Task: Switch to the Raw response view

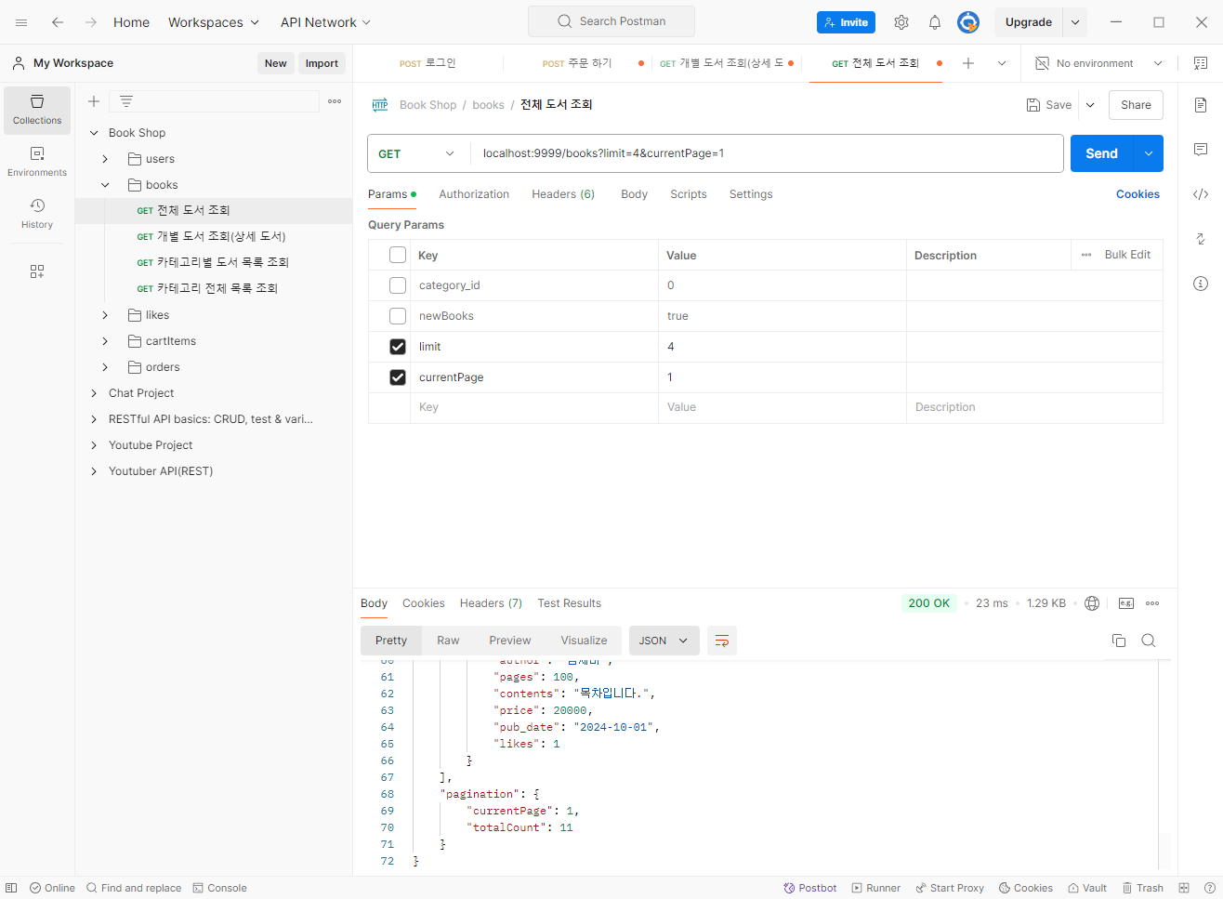Action: click(x=448, y=641)
